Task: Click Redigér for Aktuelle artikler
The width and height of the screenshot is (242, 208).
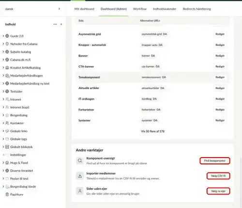Action: coord(220,88)
